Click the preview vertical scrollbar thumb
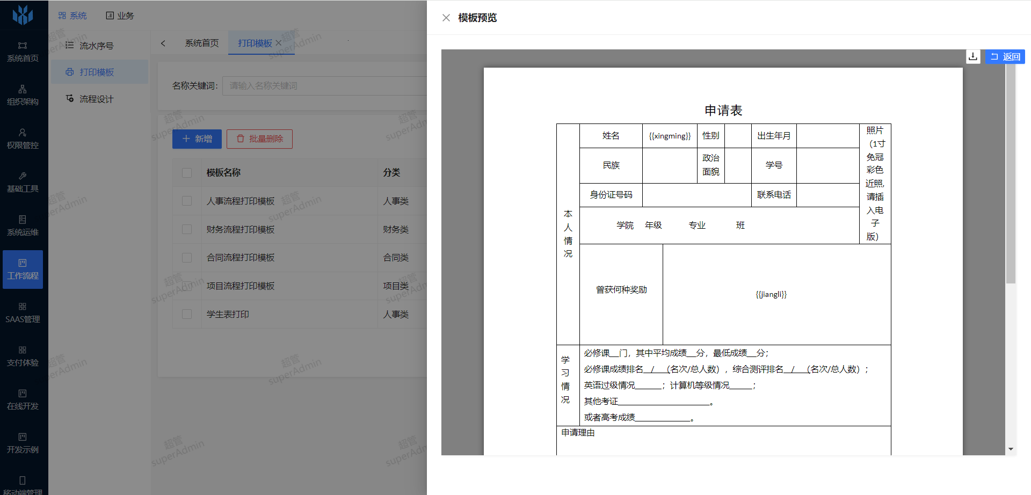The height and width of the screenshot is (495, 1031). pyautogui.click(x=1011, y=174)
